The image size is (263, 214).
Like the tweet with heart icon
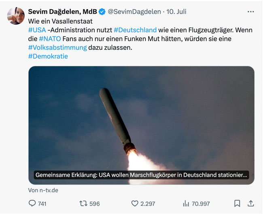click(135, 203)
